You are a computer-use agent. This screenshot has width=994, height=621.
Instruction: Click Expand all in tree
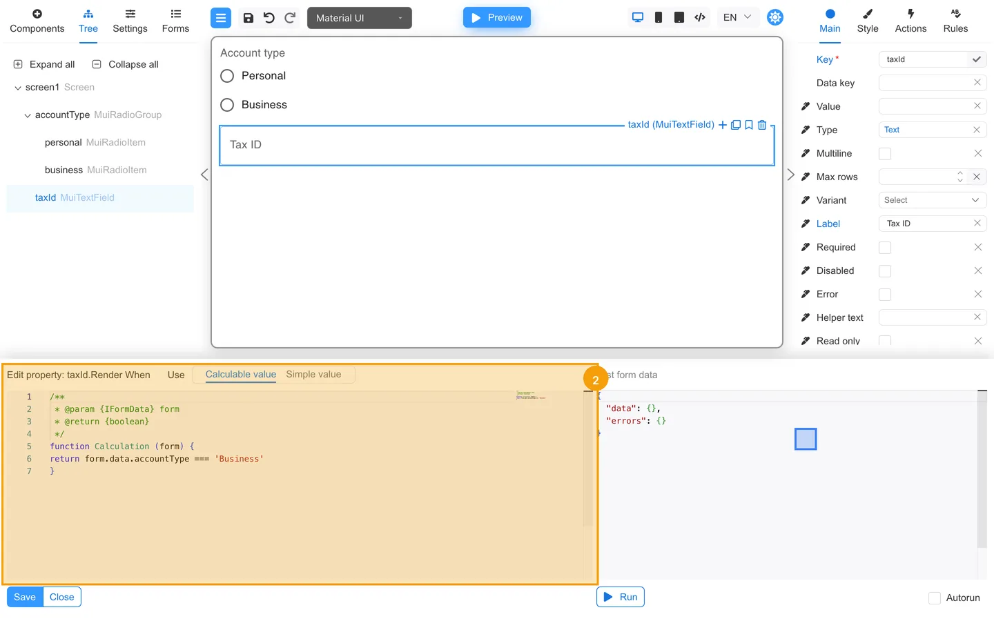coord(44,64)
